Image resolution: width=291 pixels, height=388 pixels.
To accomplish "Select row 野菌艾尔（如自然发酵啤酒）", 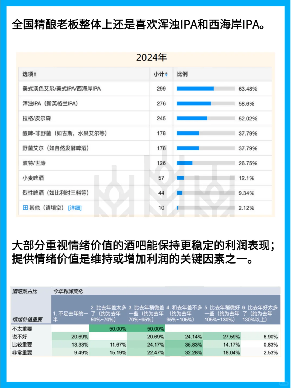I will point(145,148).
